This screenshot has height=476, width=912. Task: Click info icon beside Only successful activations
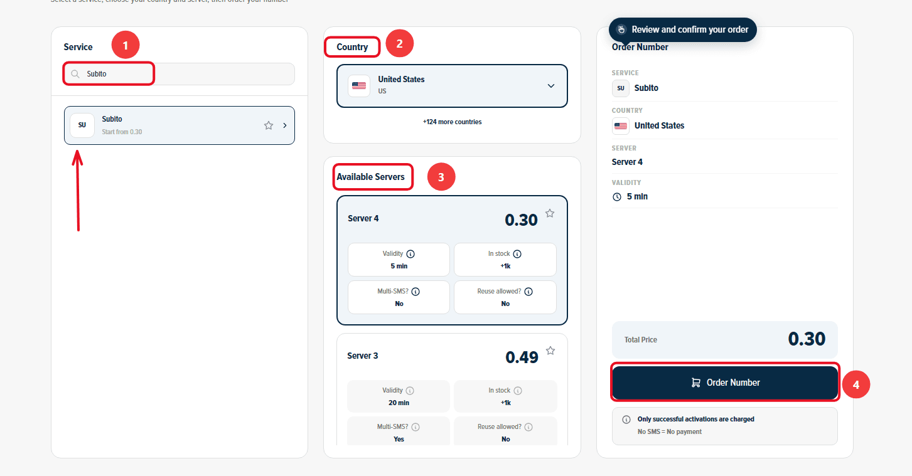626,420
